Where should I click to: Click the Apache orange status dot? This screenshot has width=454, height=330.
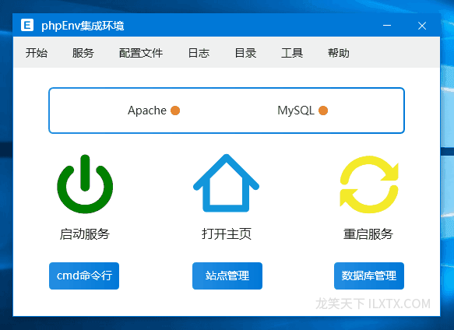[175, 111]
